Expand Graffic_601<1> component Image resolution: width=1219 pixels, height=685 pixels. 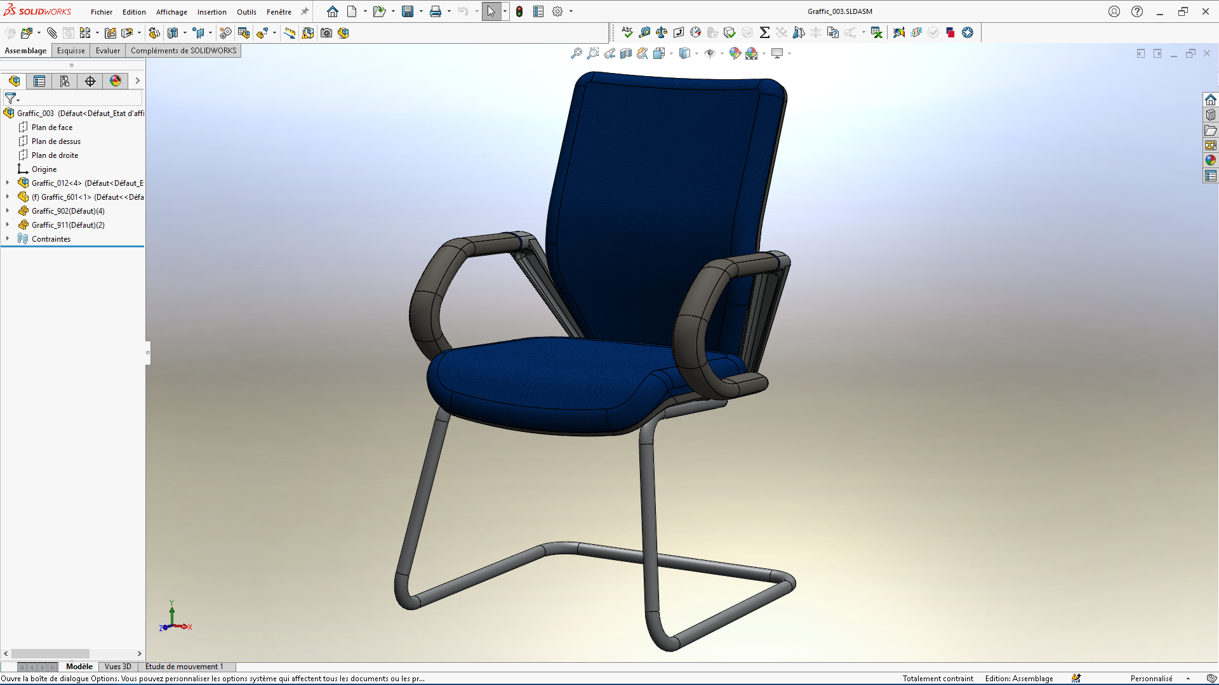click(8, 197)
